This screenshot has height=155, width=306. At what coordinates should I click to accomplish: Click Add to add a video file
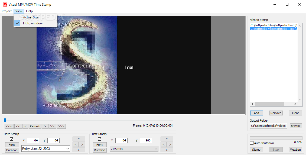256,113
